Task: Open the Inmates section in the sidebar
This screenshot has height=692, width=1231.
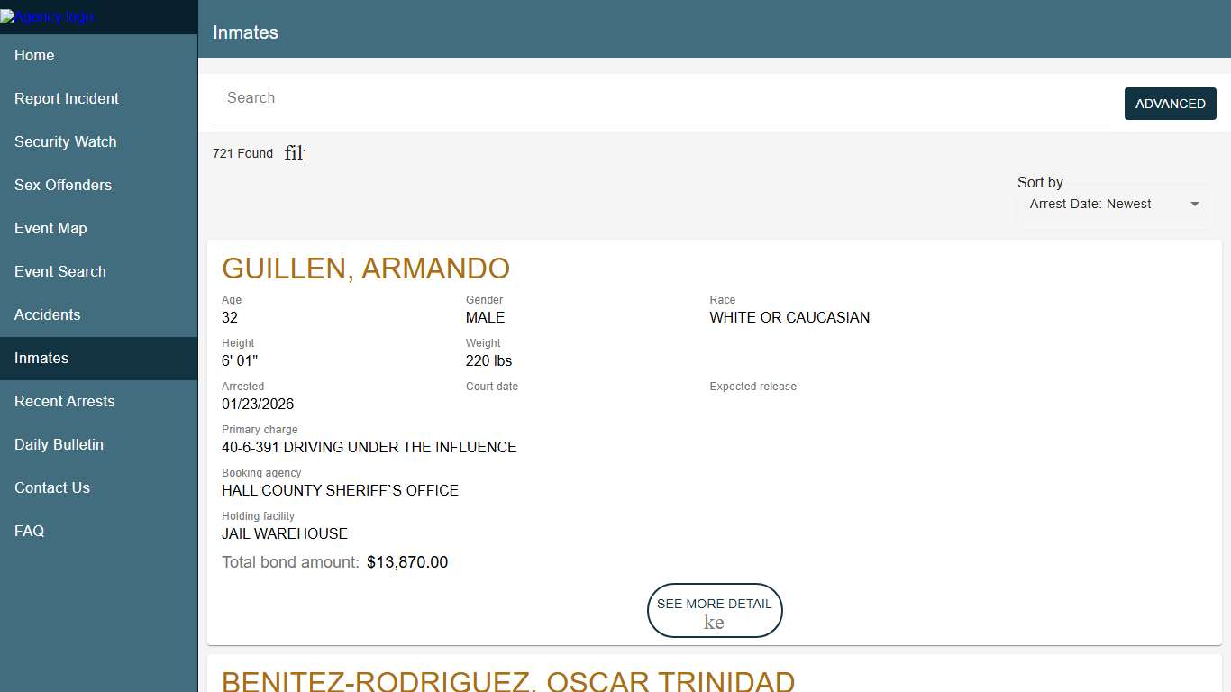Action: pyautogui.click(x=41, y=358)
